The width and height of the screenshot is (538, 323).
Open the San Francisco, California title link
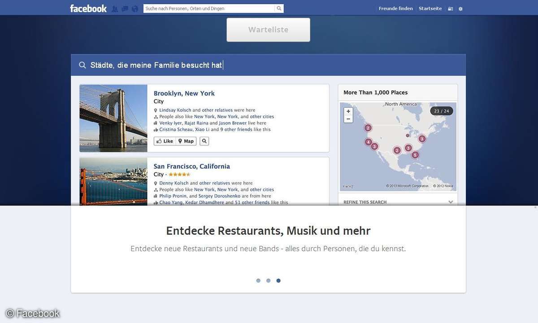(191, 166)
